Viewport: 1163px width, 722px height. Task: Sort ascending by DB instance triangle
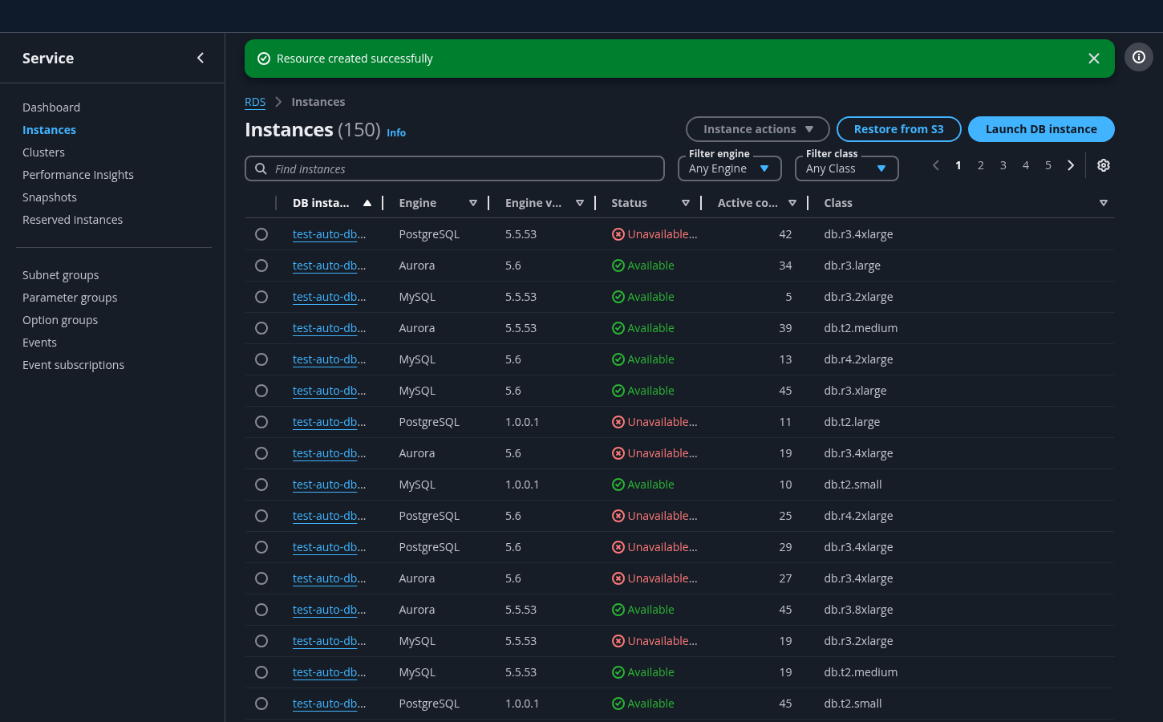pos(367,203)
